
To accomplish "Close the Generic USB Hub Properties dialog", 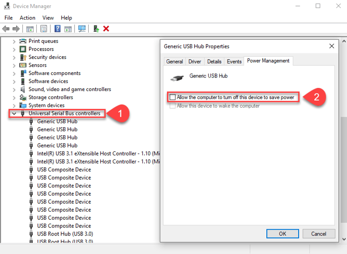I will point(331,46).
